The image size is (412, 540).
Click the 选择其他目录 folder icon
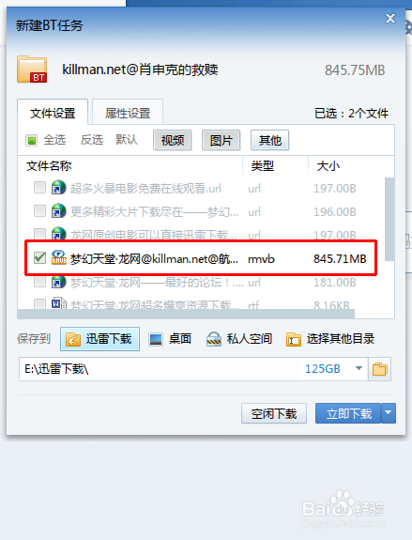coord(293,339)
